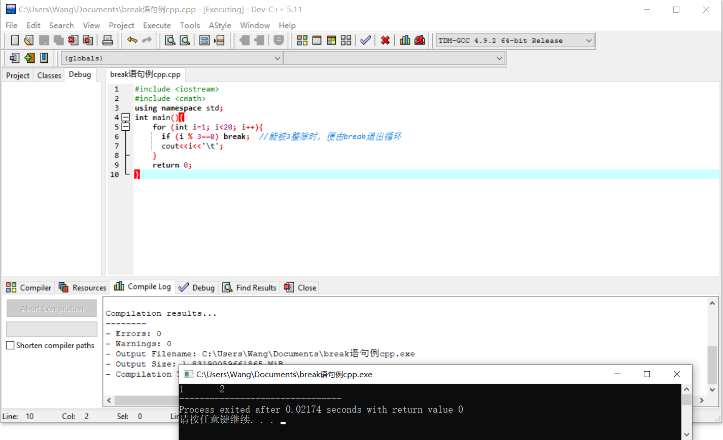Click the Compile icon with four colored squares
The height and width of the screenshot is (440, 723).
coord(302,40)
